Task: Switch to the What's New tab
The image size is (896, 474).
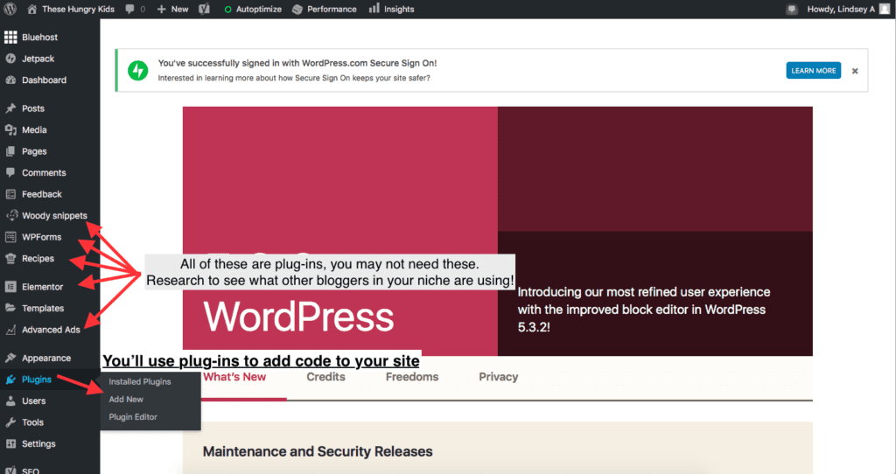Action: click(x=234, y=377)
